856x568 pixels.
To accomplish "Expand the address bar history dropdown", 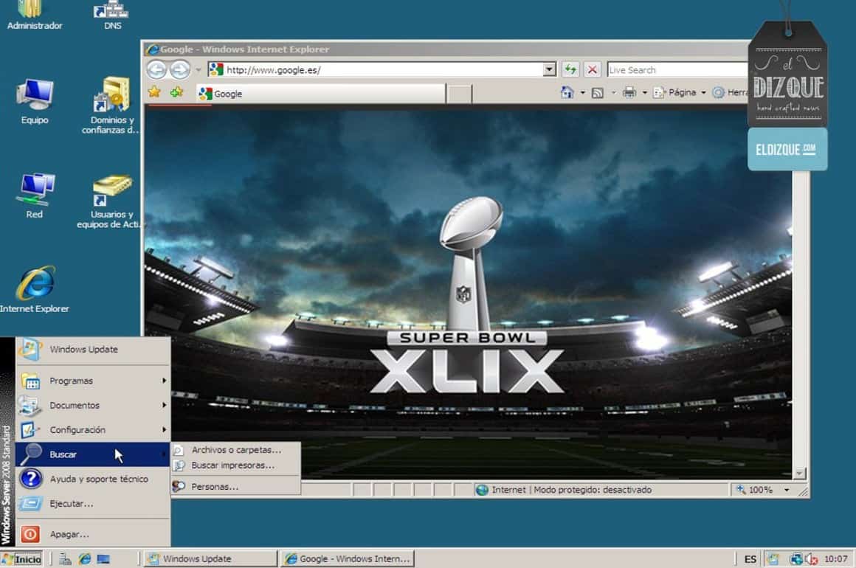I will coord(549,69).
